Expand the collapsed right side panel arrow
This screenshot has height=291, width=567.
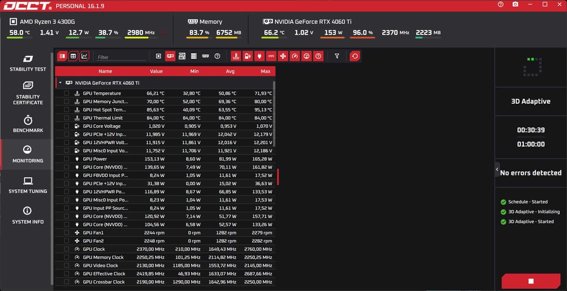pyautogui.click(x=497, y=169)
